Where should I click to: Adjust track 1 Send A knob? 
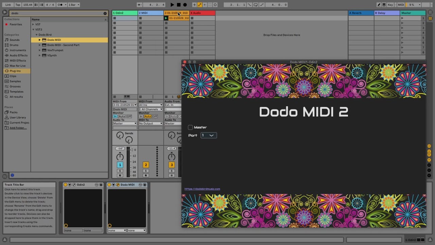(120, 135)
